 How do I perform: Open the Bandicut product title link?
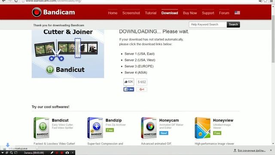[60, 120]
